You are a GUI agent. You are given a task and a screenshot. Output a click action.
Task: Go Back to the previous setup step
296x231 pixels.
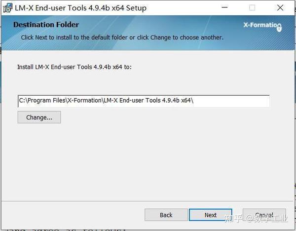tap(166, 215)
